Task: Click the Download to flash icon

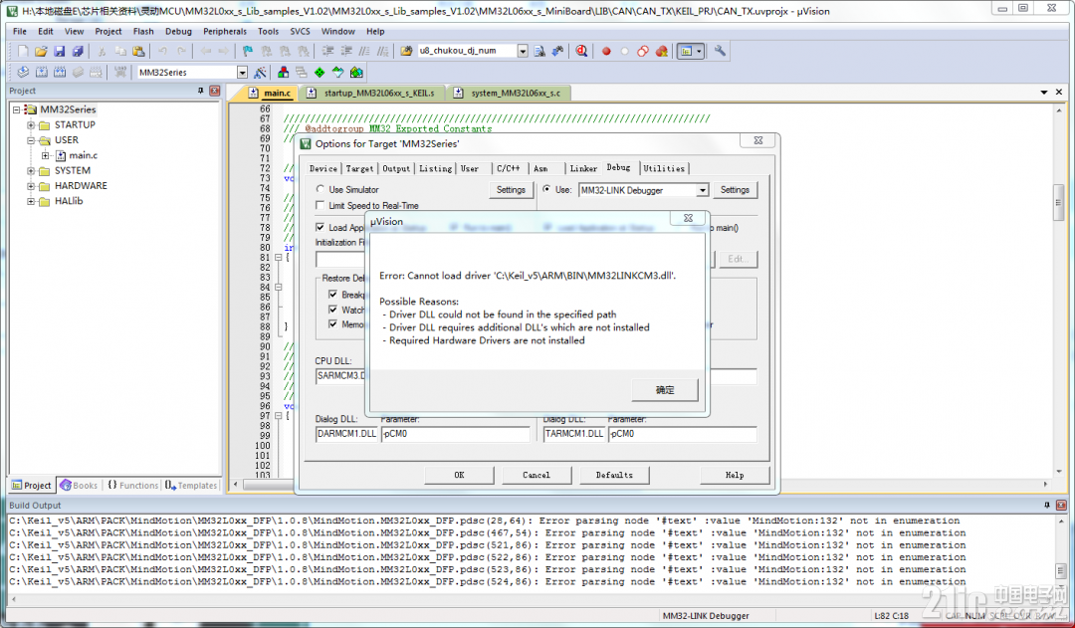Action: pos(120,72)
